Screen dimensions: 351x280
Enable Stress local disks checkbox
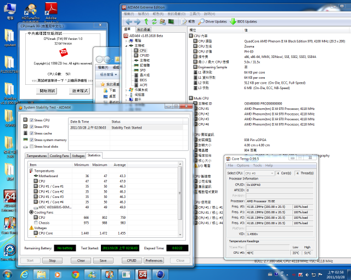32,147
